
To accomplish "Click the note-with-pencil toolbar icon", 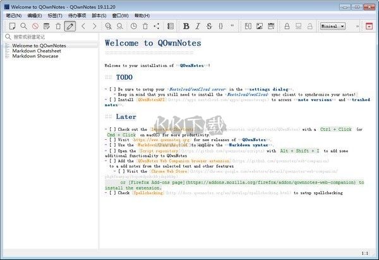I will [46, 26].
